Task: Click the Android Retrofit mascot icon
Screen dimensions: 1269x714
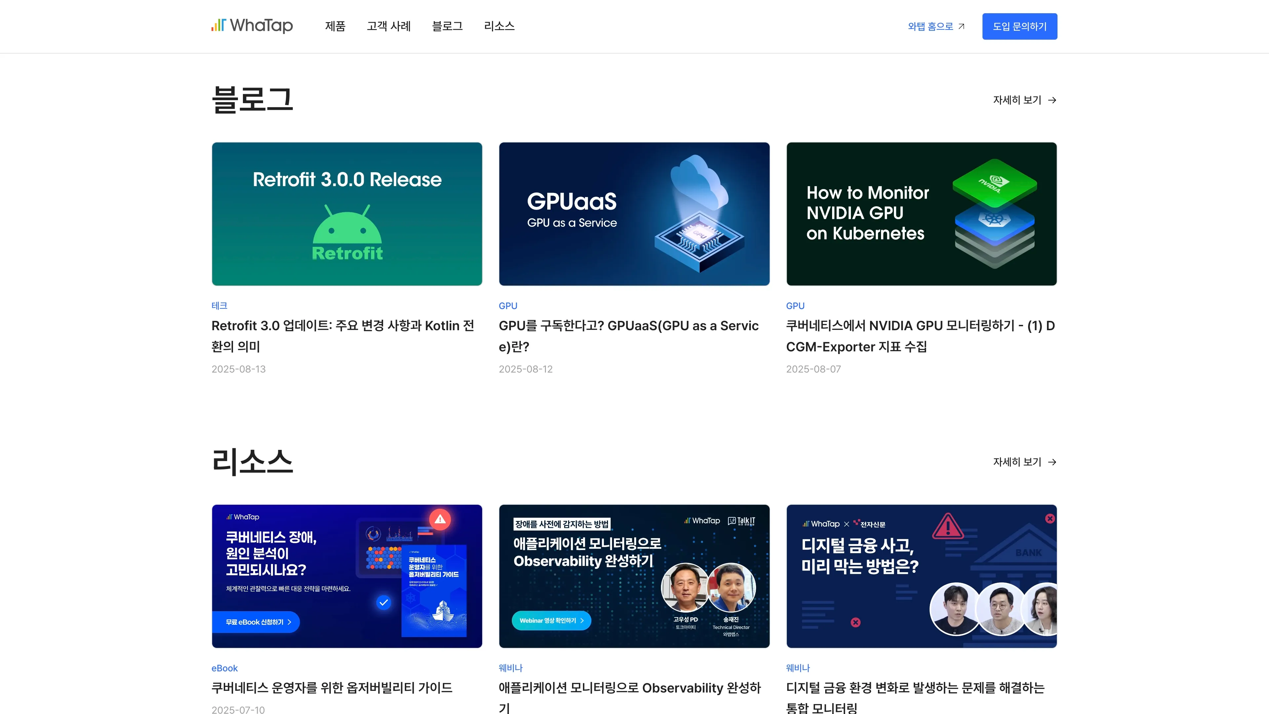Action: click(347, 232)
